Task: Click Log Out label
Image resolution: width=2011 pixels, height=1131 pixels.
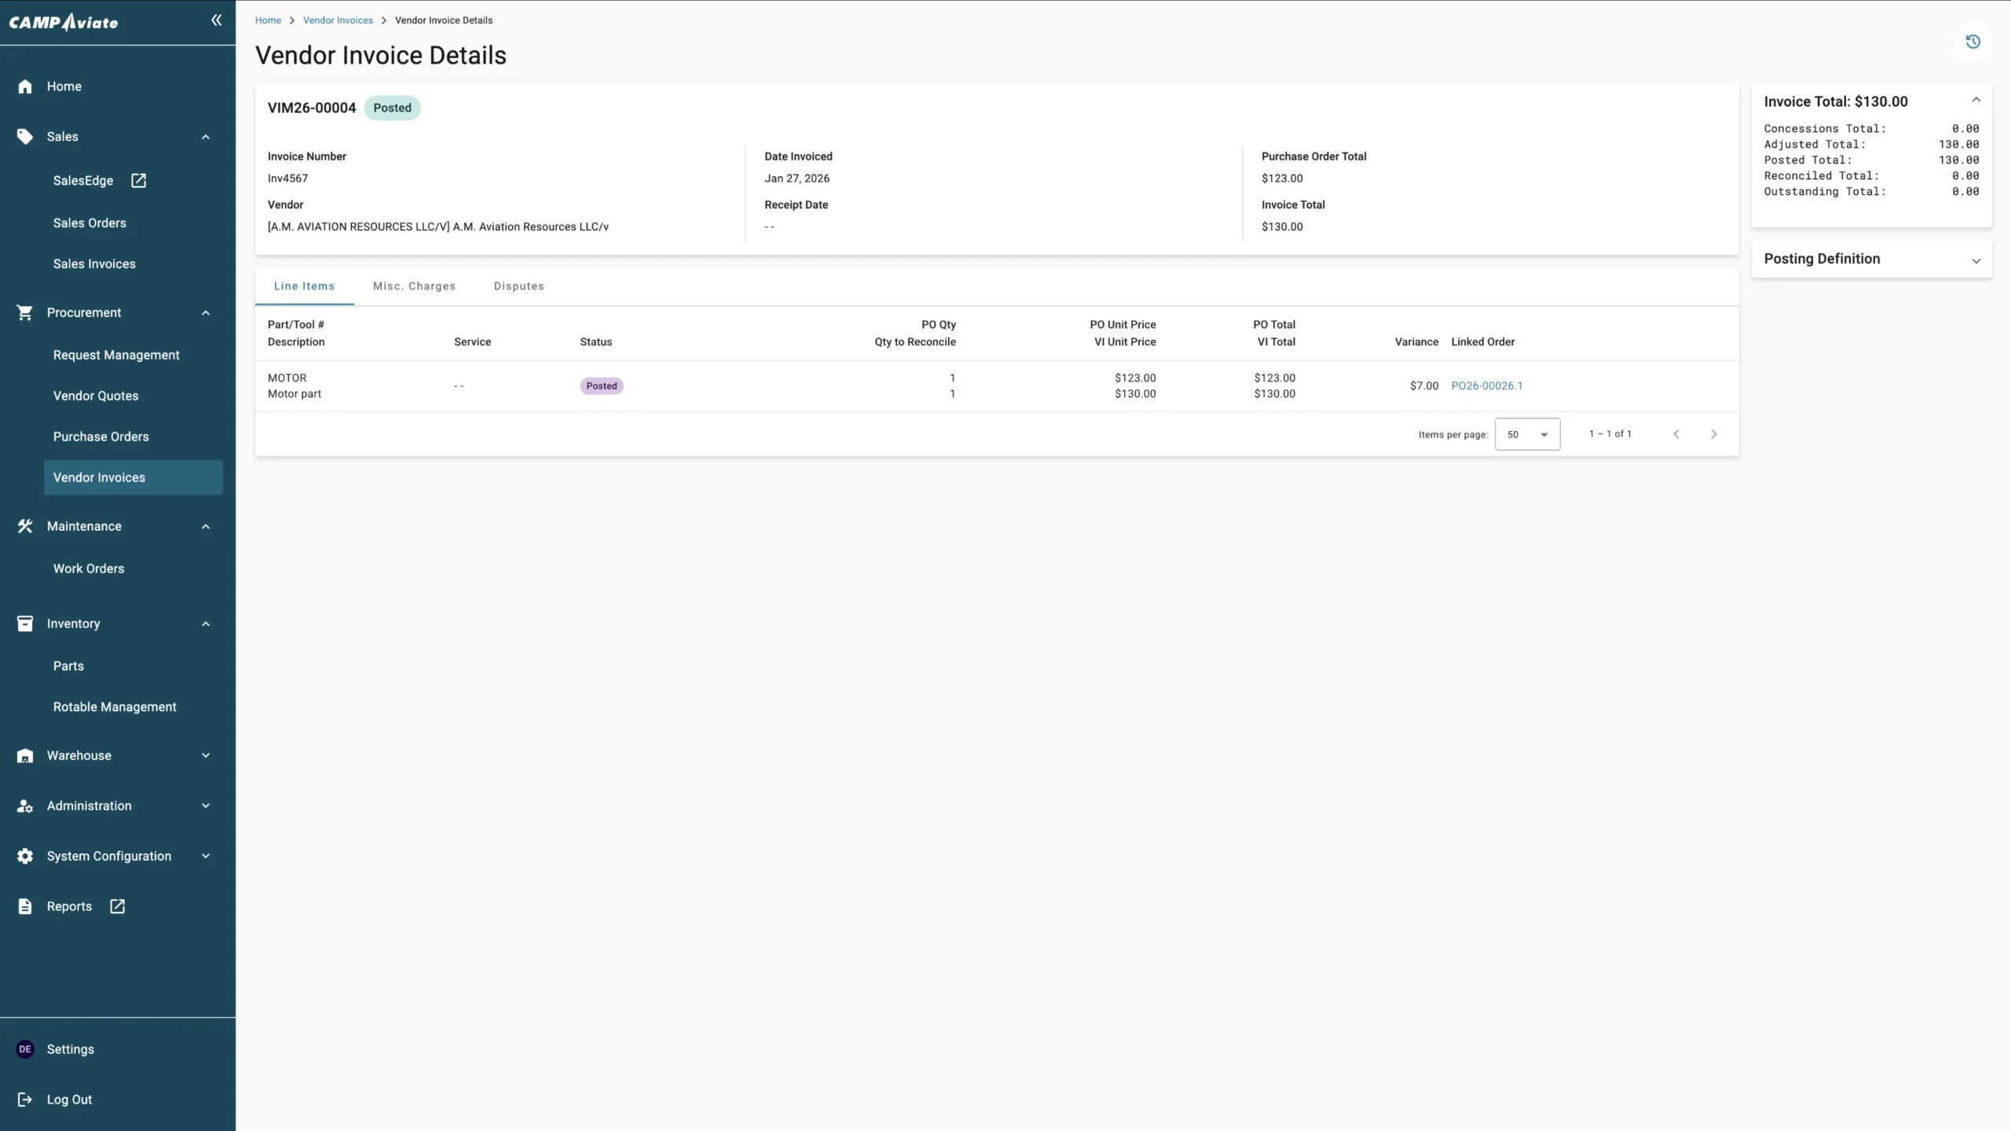Action: pos(69,1100)
